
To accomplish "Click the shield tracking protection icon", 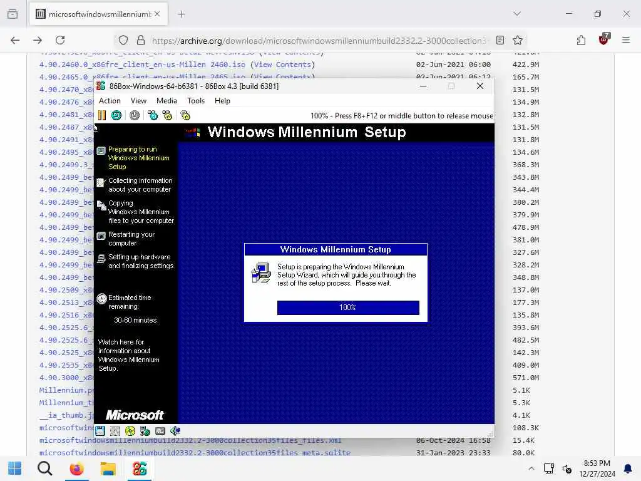I will (123, 40).
